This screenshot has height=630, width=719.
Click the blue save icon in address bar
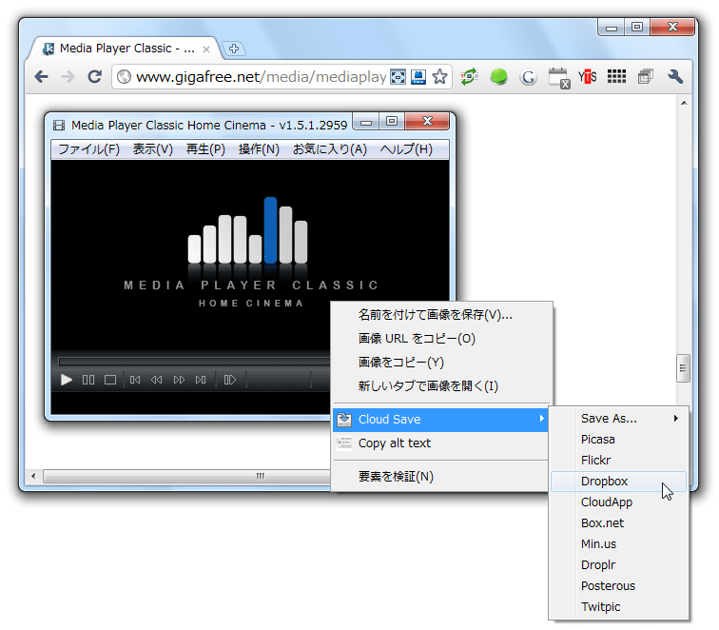point(418,77)
